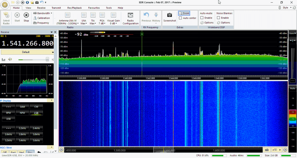297x158 pixels.
Task: Select the LSB demodulation mode button
Action: [36, 113]
